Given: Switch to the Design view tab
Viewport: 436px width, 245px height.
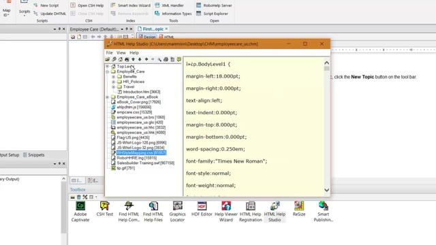Looking at the screenshot, I should coord(146,37).
